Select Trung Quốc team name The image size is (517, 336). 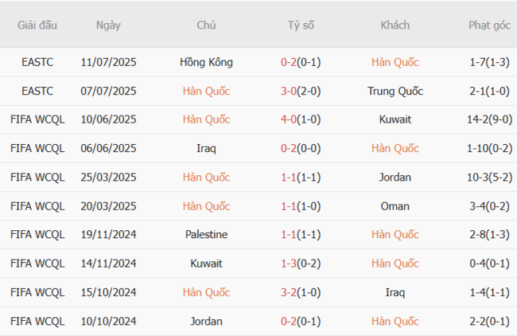395,91
